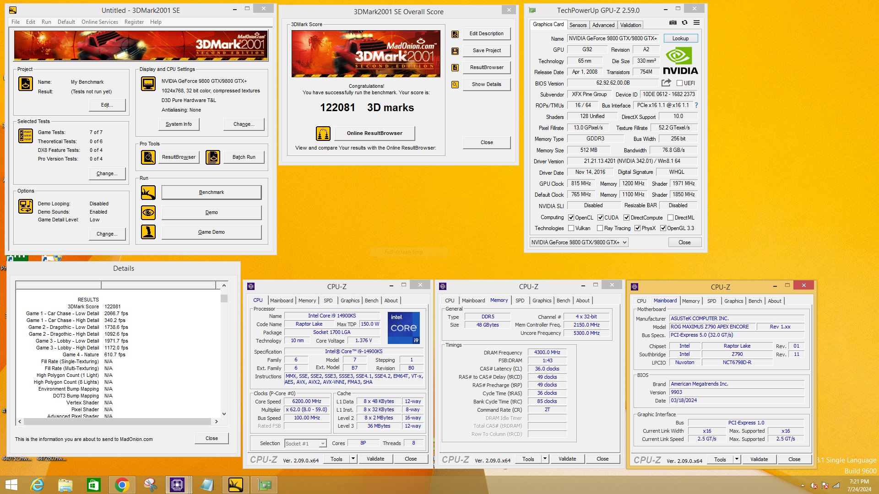Viewport: 879px width, 494px height.
Task: Open the SPD tab in CPU-Z Memory window
Action: 520,301
